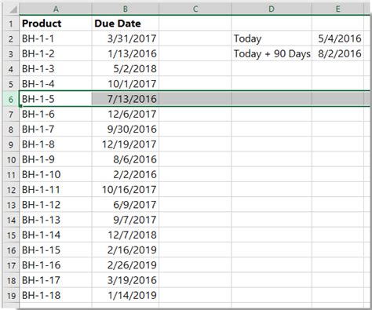Select column C header

(195, 9)
